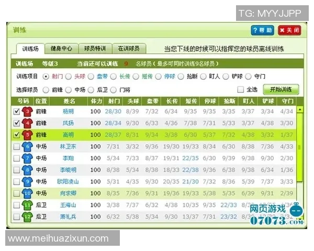Select the 头球 training radio button
The height and width of the screenshot is (251, 314).
[69, 77]
